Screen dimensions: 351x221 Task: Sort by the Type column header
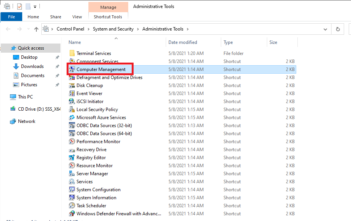tap(228, 42)
